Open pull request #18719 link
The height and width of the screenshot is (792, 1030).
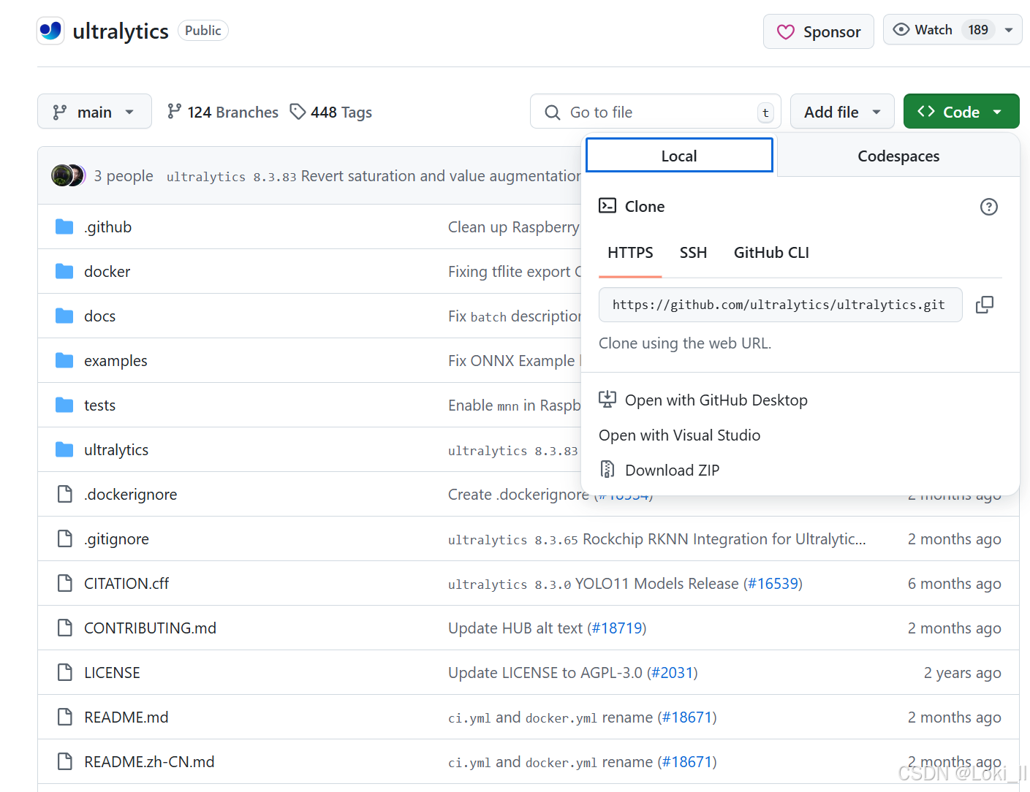click(617, 628)
